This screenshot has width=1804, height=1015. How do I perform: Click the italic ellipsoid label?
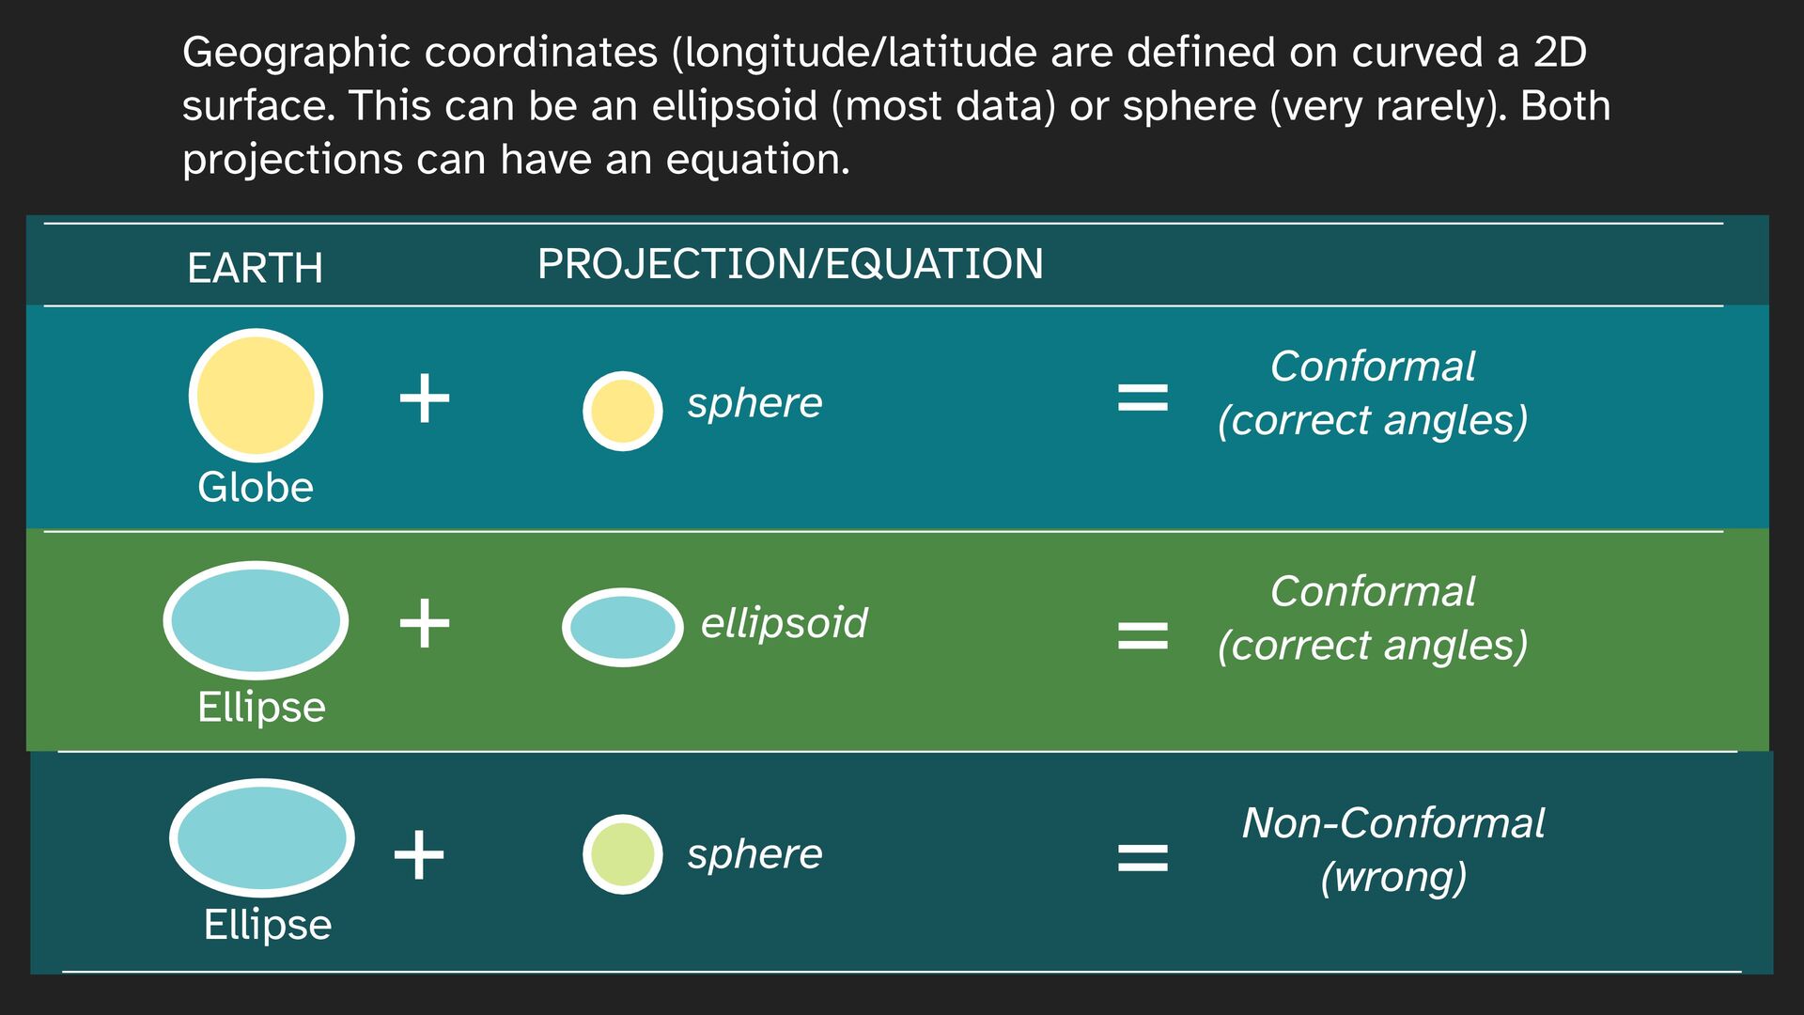785,623
